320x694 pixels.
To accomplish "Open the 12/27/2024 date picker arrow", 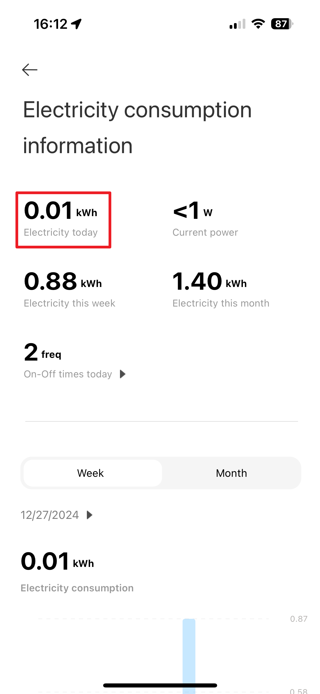I will pos(90,515).
